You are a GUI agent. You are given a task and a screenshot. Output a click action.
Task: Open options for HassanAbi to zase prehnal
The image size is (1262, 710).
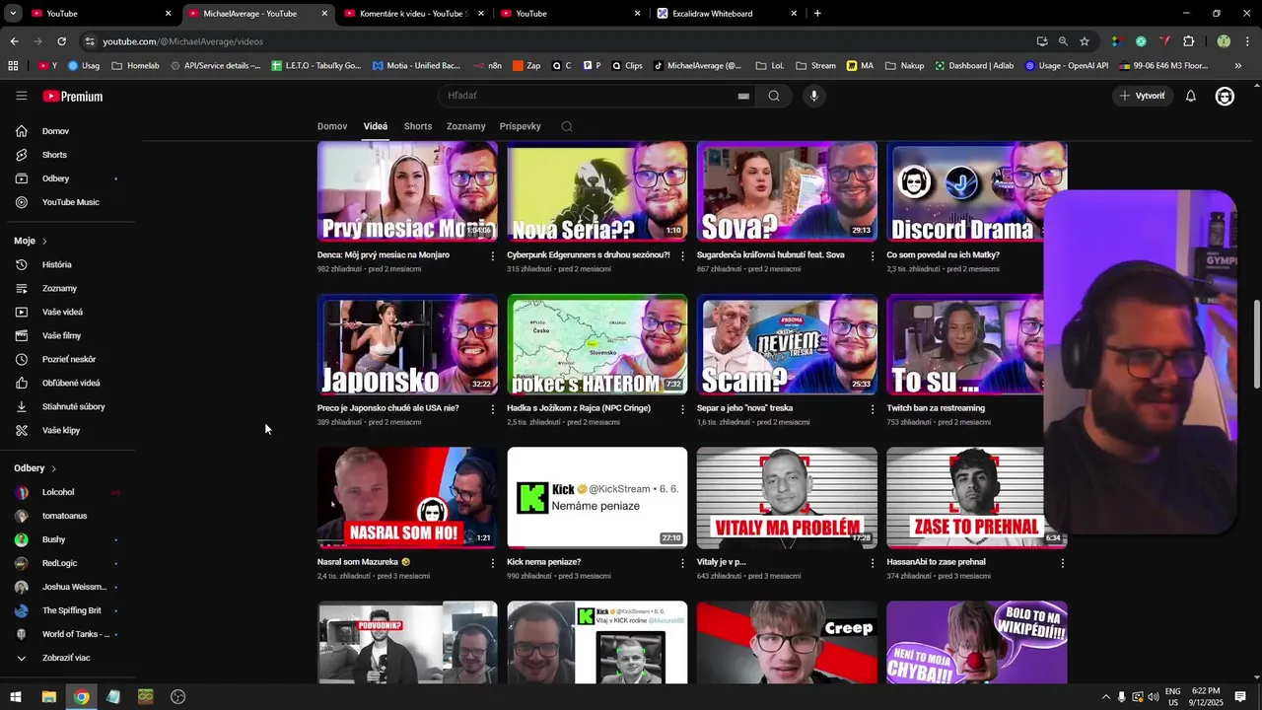[1062, 563]
